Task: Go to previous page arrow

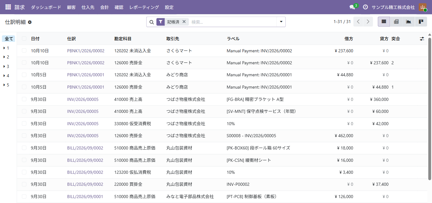Action: [358, 22]
